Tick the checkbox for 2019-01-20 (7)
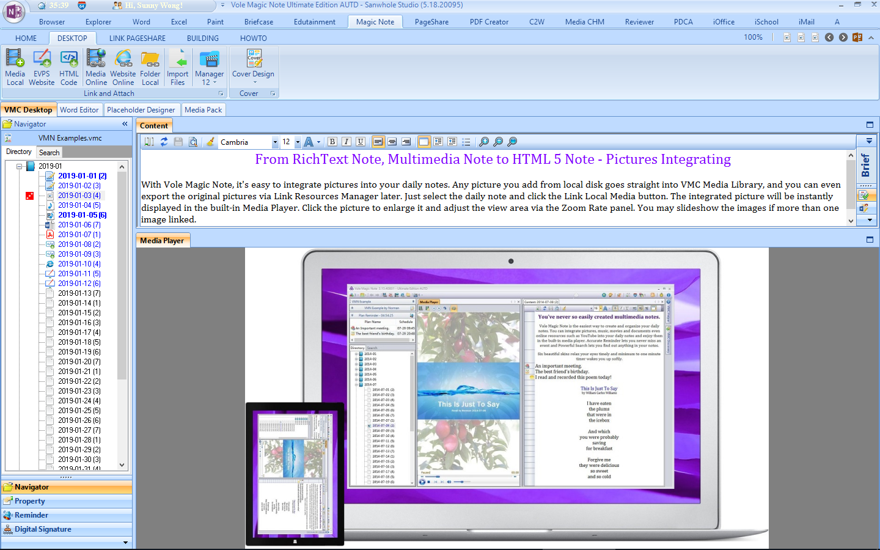880x550 pixels. 51,362
